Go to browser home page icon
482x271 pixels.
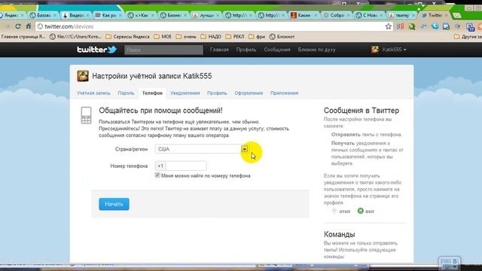pyautogui.click(x=29, y=26)
